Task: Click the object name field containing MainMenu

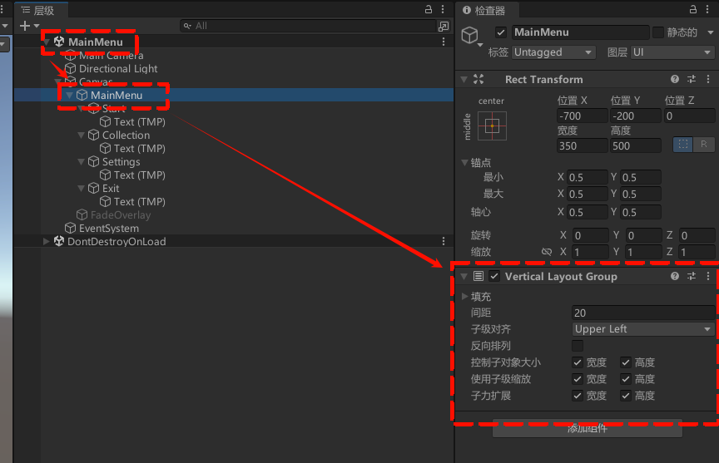Action: (581, 32)
